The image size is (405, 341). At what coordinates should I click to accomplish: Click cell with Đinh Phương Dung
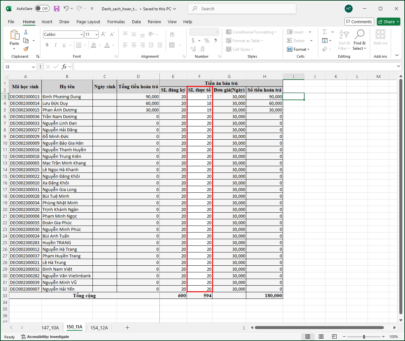pos(67,97)
